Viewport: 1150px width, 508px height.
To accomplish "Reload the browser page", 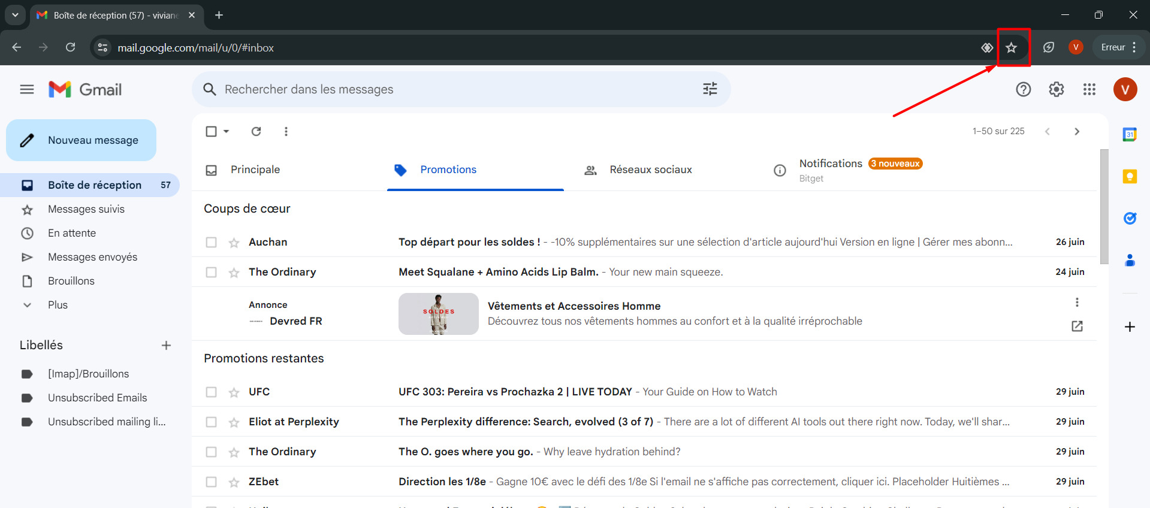I will 71,47.
